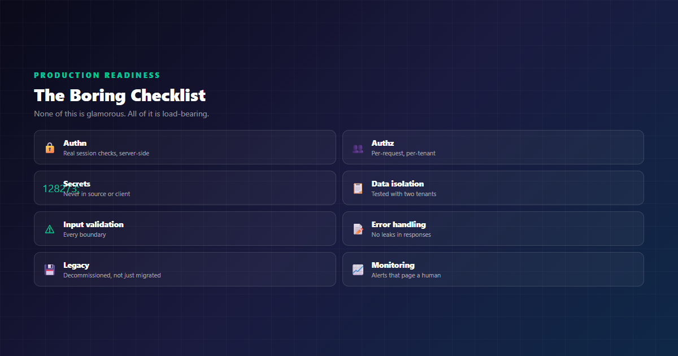The height and width of the screenshot is (356, 678).
Task: Click 'No leaks in responses' text
Action: tap(401, 235)
